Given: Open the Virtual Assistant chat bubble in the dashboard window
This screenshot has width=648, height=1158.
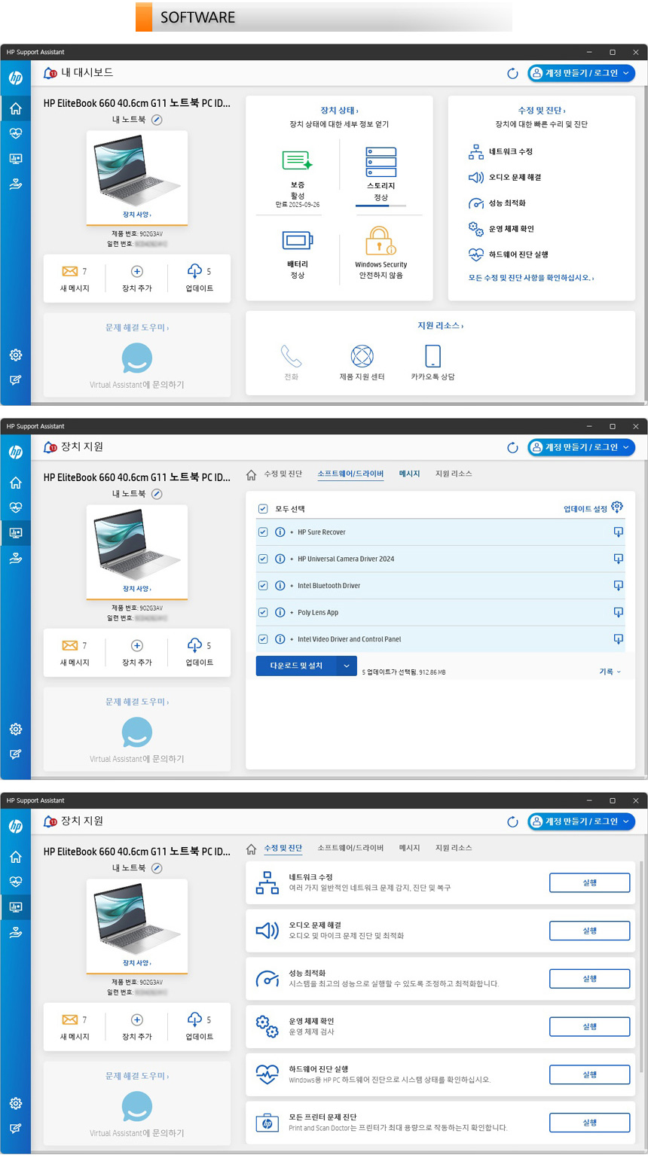Looking at the screenshot, I should point(137,358).
